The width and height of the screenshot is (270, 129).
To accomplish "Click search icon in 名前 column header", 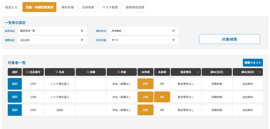I will pyautogui.click(x=56, y=72).
